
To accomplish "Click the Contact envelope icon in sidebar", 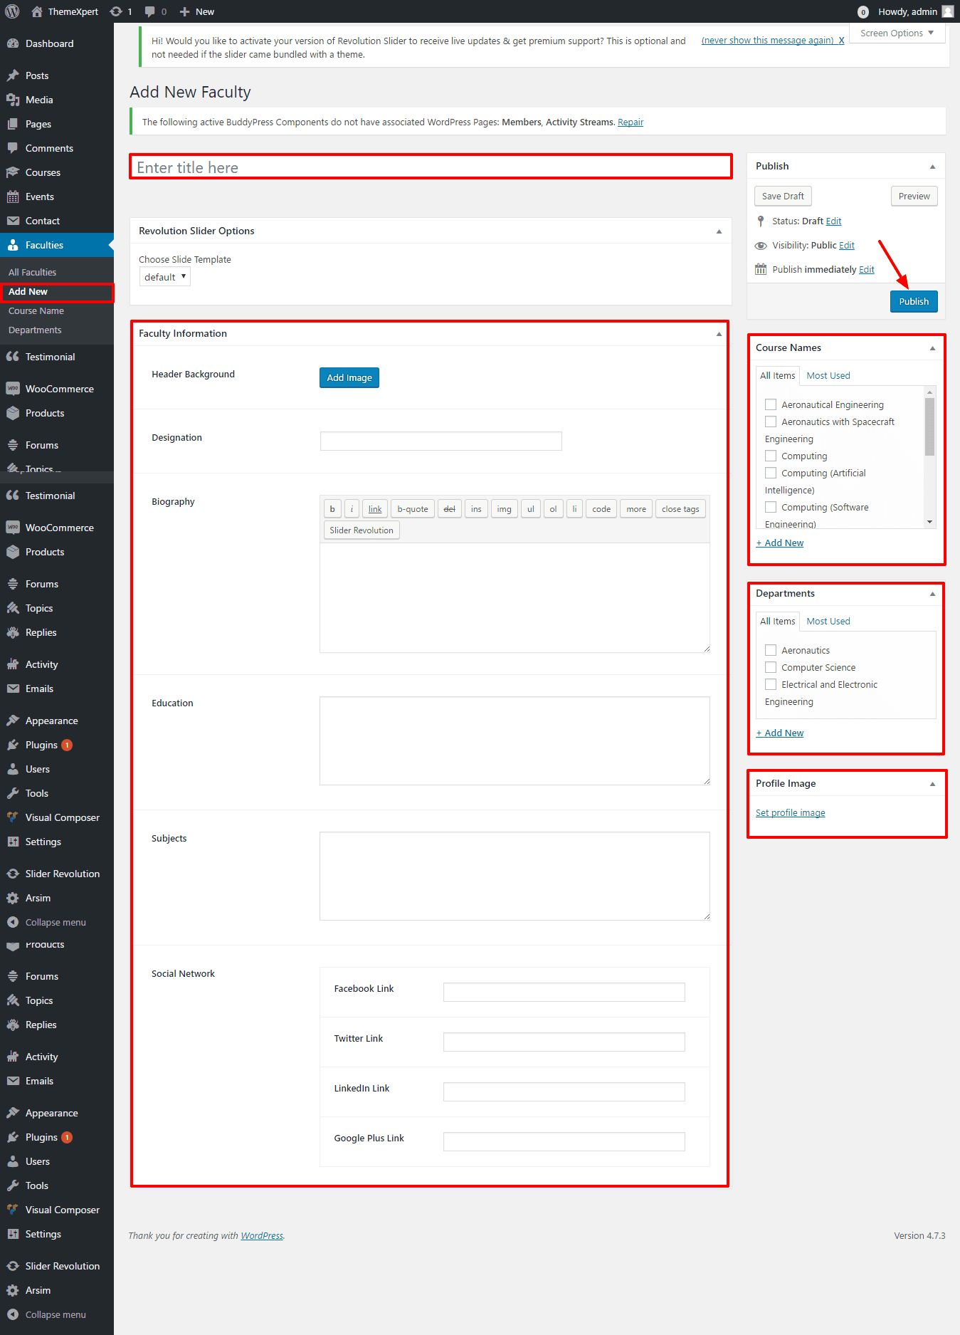I will pyautogui.click(x=13, y=221).
